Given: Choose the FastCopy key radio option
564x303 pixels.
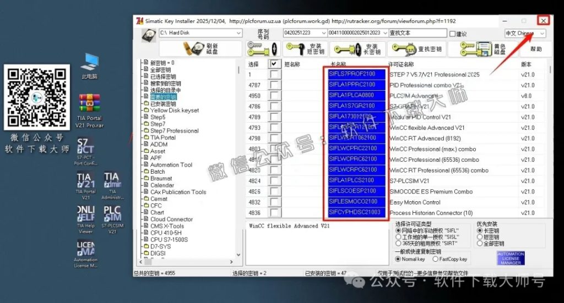Looking at the screenshot, I should tap(435, 259).
